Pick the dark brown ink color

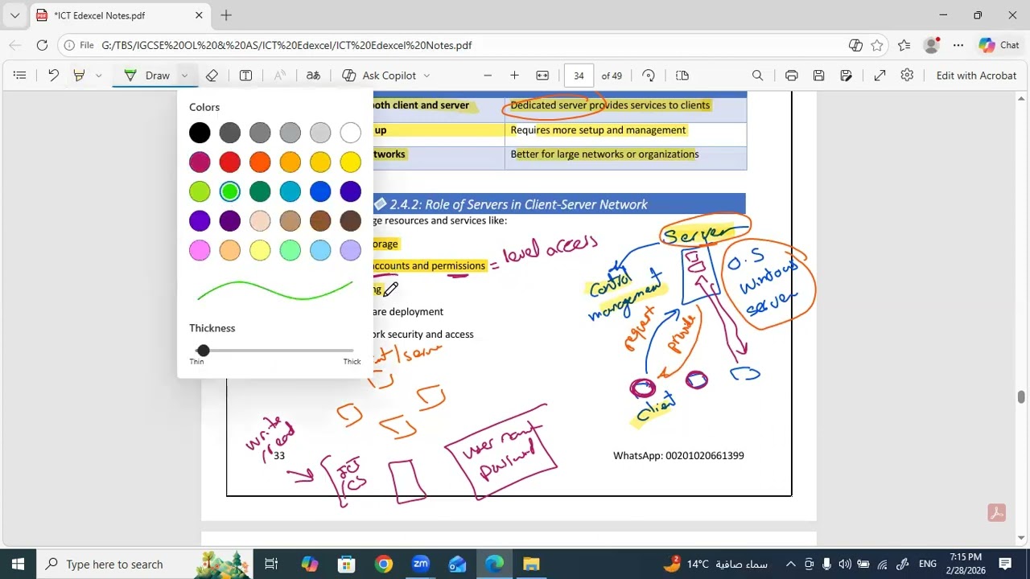(350, 220)
